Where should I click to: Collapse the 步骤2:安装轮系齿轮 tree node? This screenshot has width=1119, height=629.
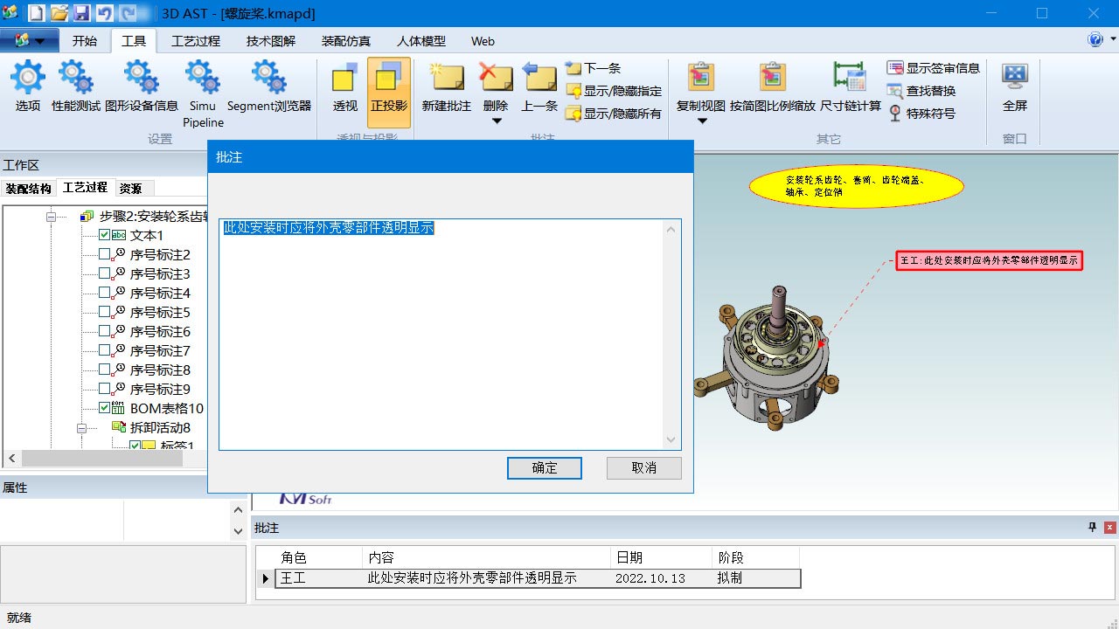53,216
